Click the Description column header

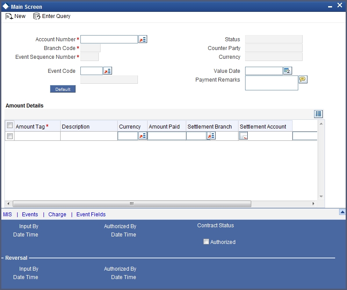89,126
